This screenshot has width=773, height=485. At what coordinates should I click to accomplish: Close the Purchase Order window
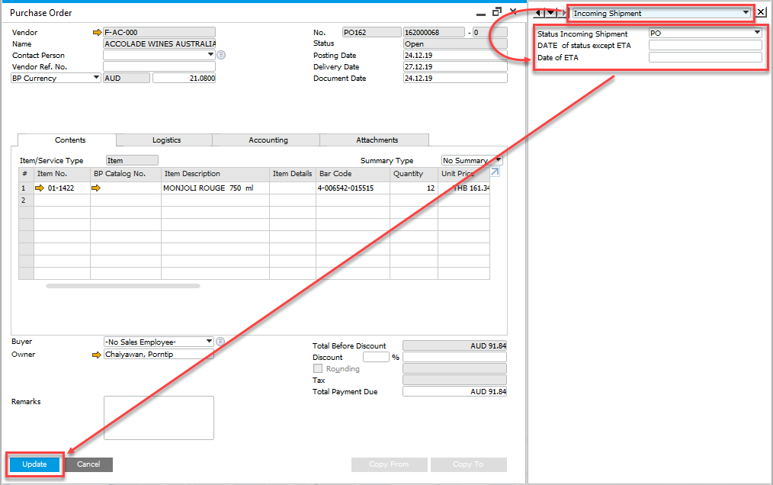(513, 11)
